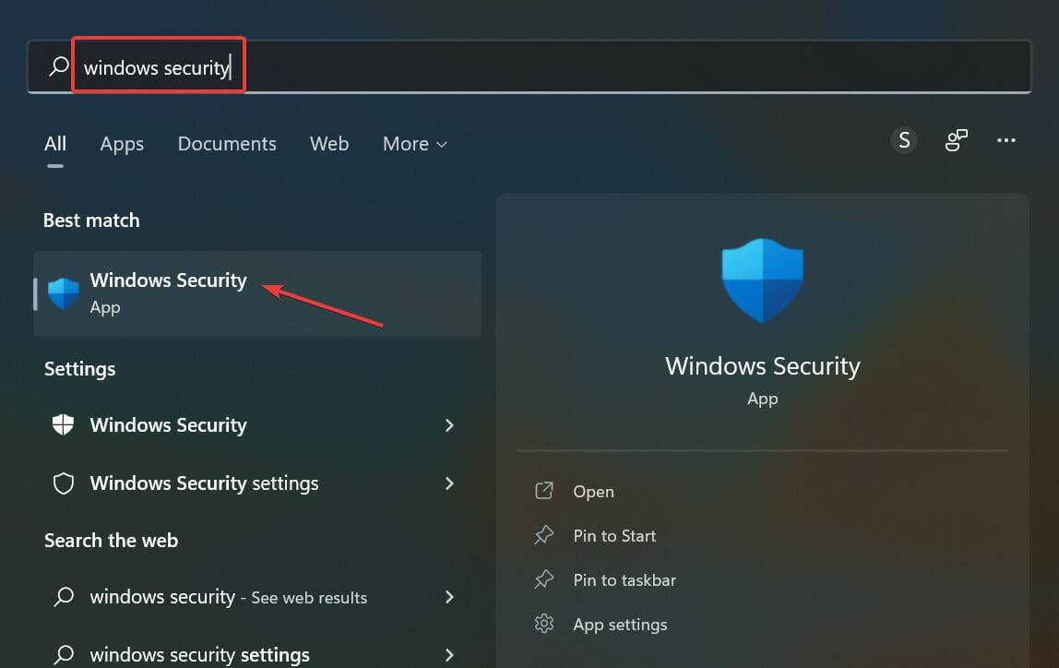
Task: Click inside the search input field
Action: coord(155,66)
